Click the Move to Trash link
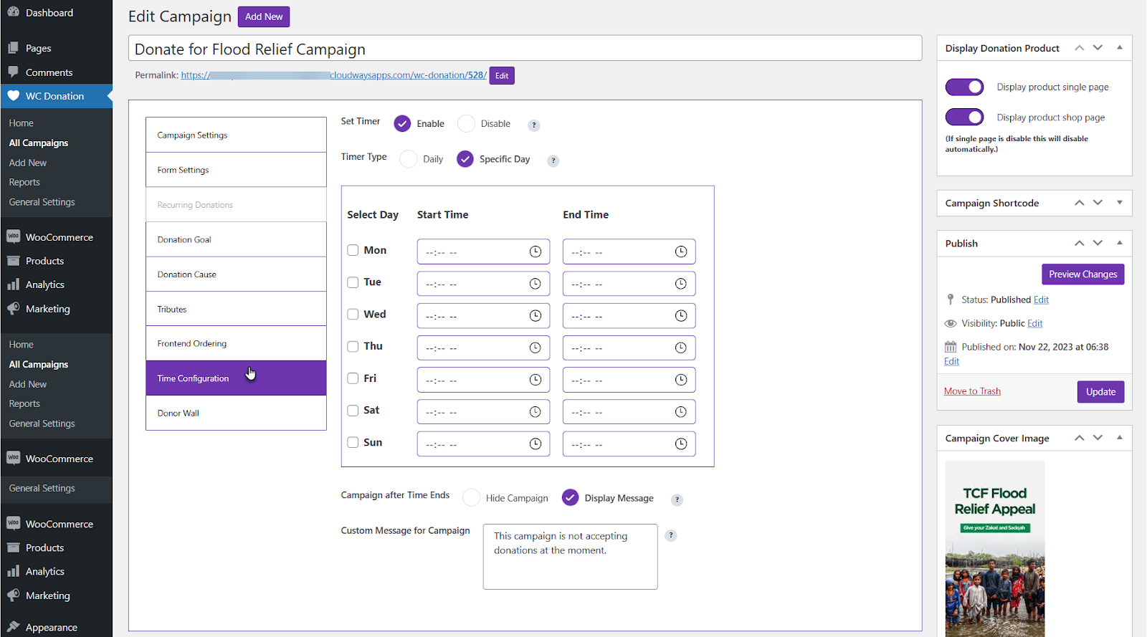 (971, 391)
